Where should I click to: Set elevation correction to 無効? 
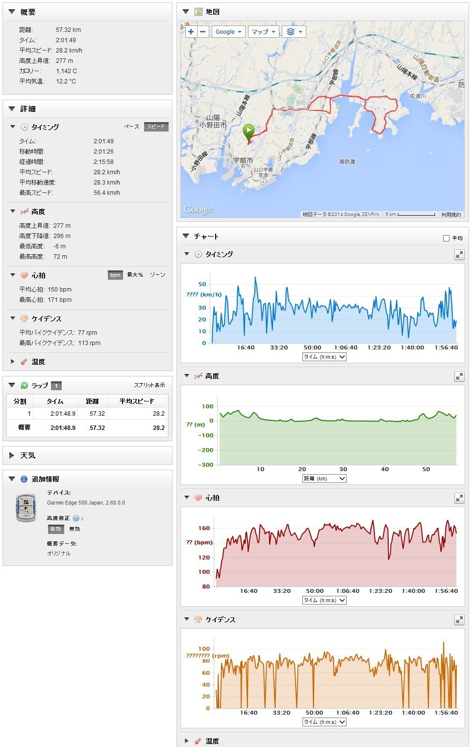[x=75, y=529]
